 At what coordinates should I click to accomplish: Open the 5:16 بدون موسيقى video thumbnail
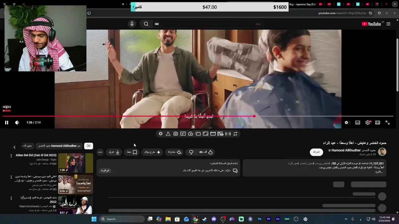pyautogui.click(x=75, y=184)
